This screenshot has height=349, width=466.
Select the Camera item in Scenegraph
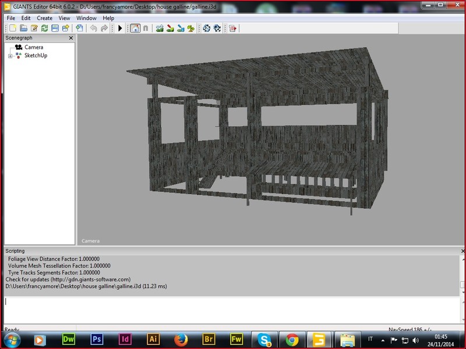[33, 47]
